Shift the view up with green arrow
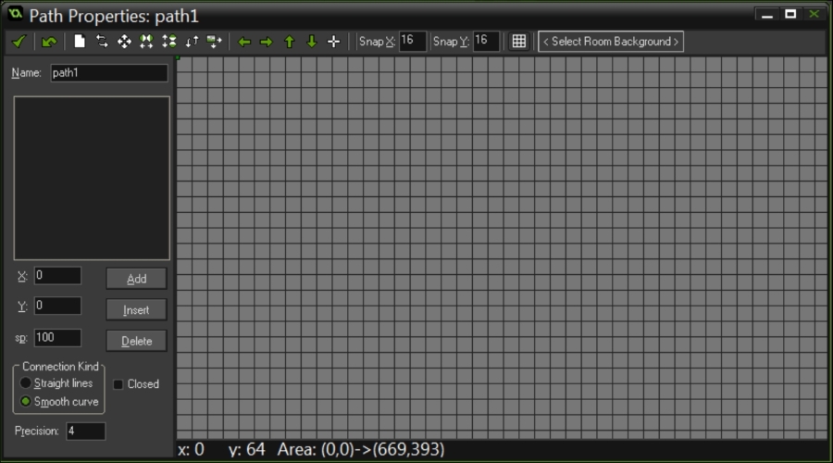Image resolution: width=833 pixels, height=463 pixels. point(290,42)
